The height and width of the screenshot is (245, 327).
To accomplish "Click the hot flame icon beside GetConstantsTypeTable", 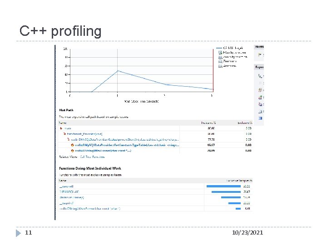I will 72,145.
